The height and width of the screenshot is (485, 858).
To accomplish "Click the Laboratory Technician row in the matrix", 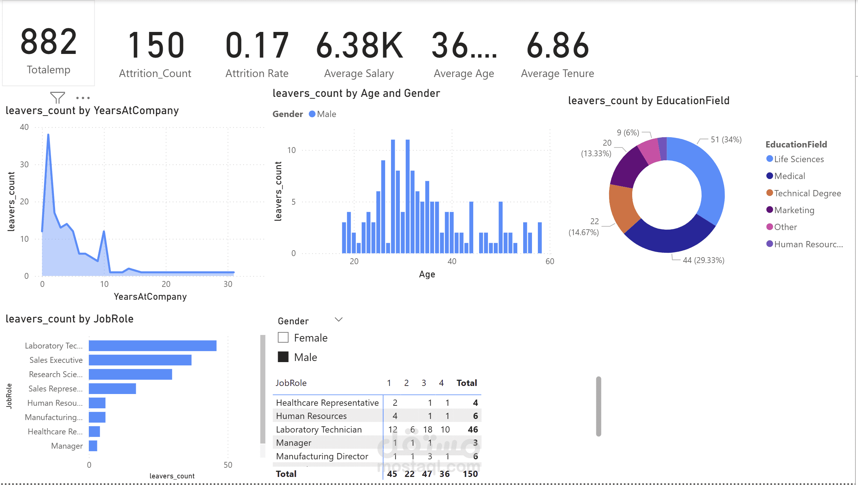I will click(x=319, y=429).
